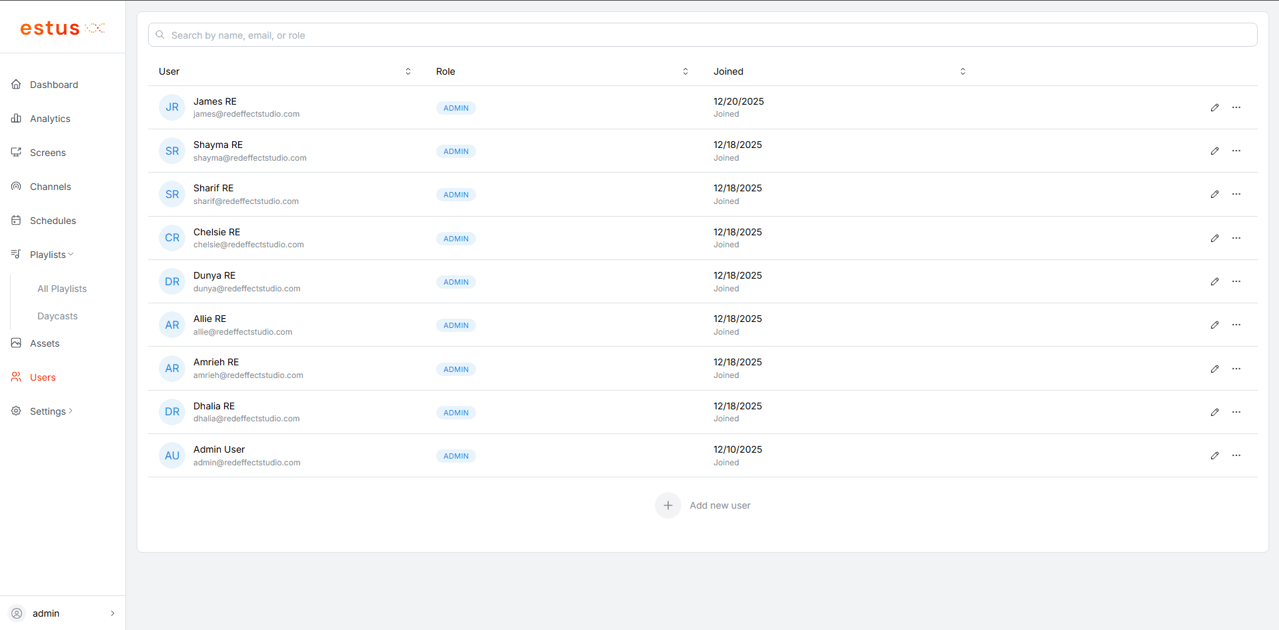Viewport: 1279px width, 630px height.
Task: Select the name Amrieh RE
Action: pos(216,362)
